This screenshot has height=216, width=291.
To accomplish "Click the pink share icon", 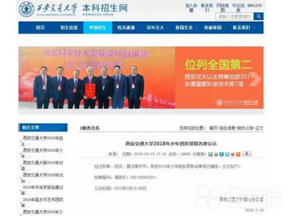I will pyautogui.click(x=232, y=154).
